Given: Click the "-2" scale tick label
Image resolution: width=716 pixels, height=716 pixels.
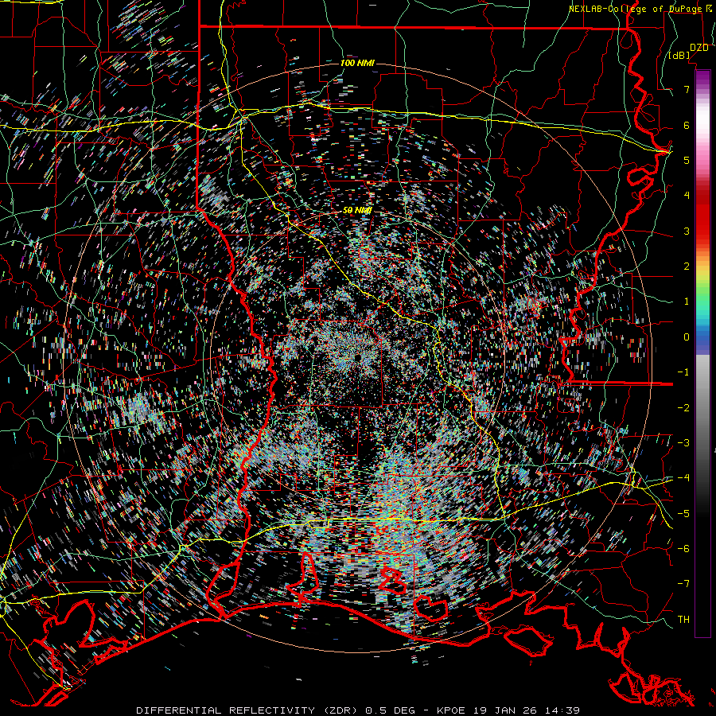Looking at the screenshot, I should (x=683, y=408).
